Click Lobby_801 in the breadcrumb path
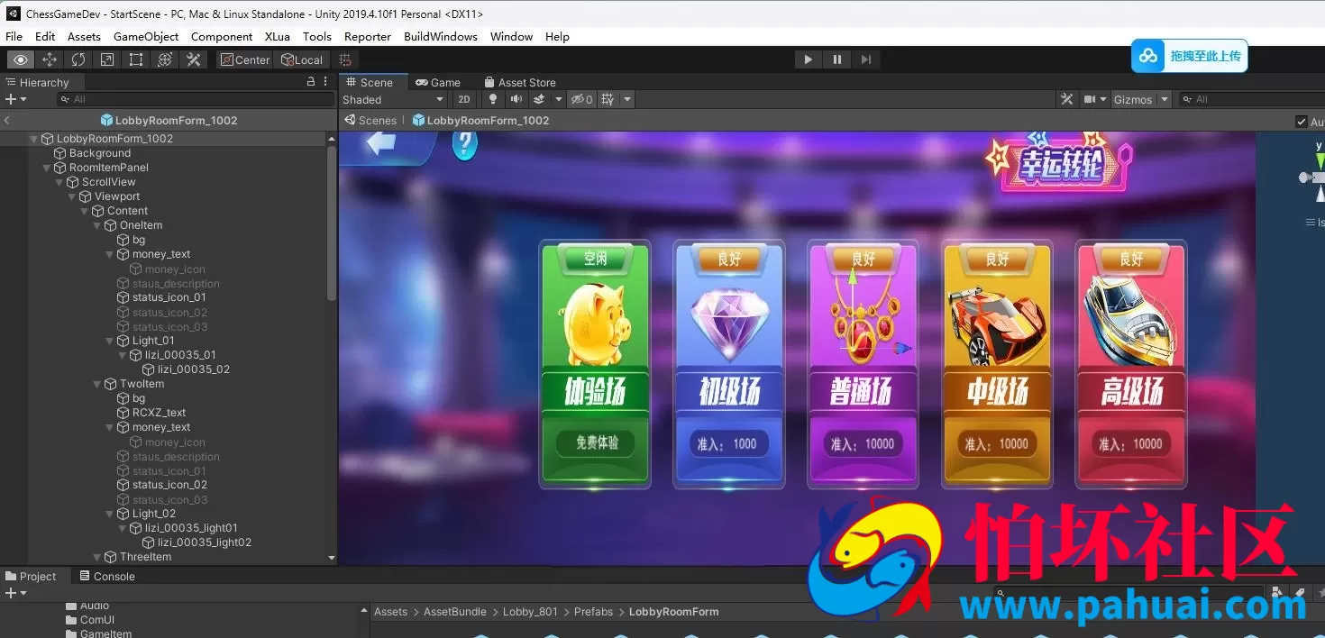Screen dimensions: 1325x638 coord(530,611)
